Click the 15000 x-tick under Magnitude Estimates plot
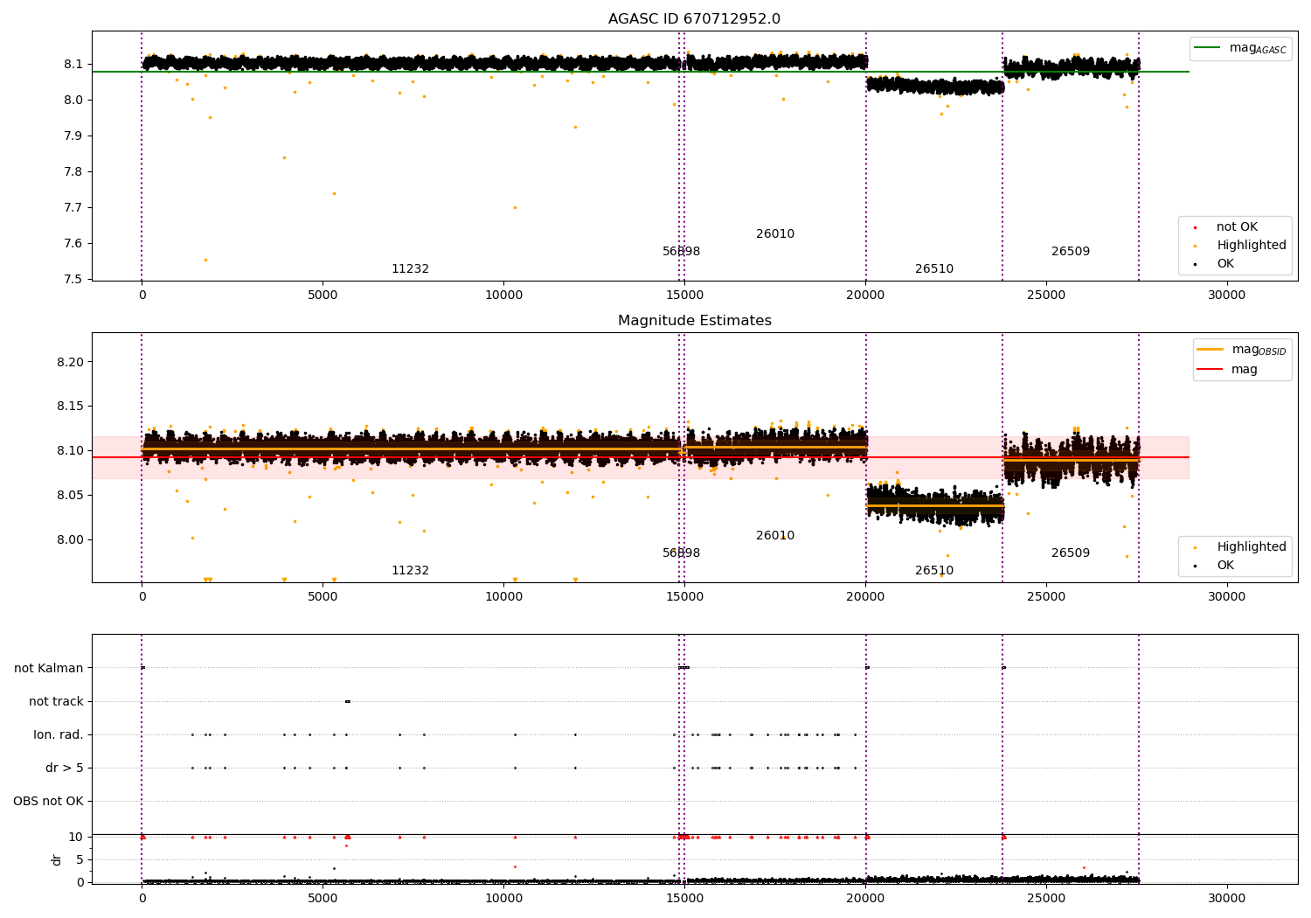 tap(684, 597)
